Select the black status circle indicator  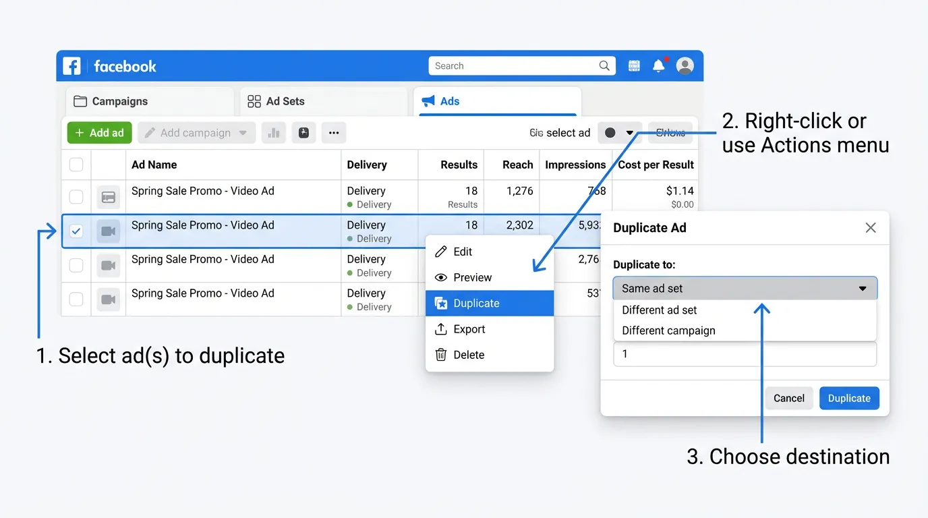pyautogui.click(x=610, y=132)
